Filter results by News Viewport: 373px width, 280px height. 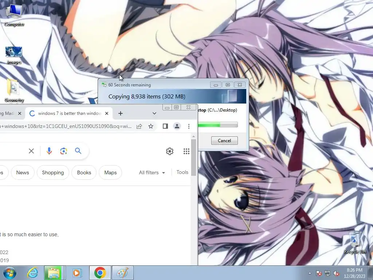tap(23, 172)
